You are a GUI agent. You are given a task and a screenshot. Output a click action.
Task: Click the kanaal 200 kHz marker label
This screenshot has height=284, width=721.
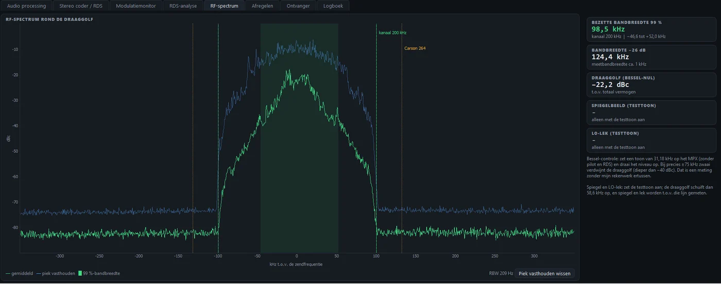click(392, 32)
